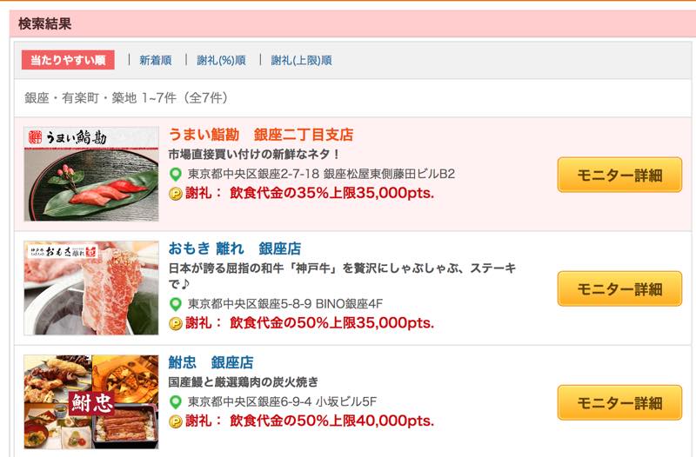Click the sushi photo thumbnail of うまい鮨勘

pos(91,174)
